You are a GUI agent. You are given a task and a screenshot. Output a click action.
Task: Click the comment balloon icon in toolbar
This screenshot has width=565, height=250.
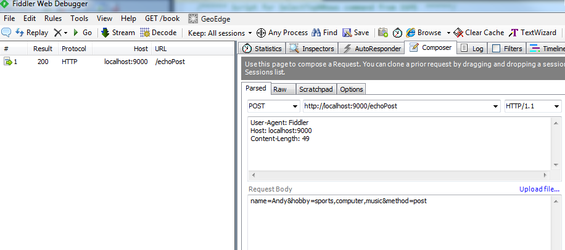tap(6, 33)
